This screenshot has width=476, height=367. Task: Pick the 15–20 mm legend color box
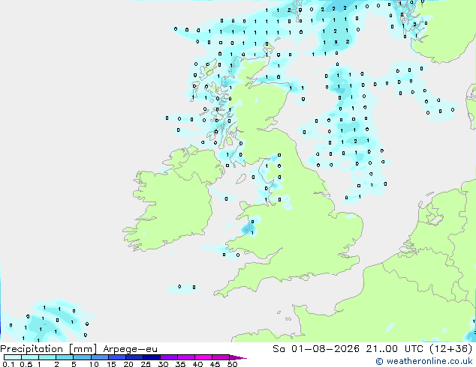click(x=117, y=357)
